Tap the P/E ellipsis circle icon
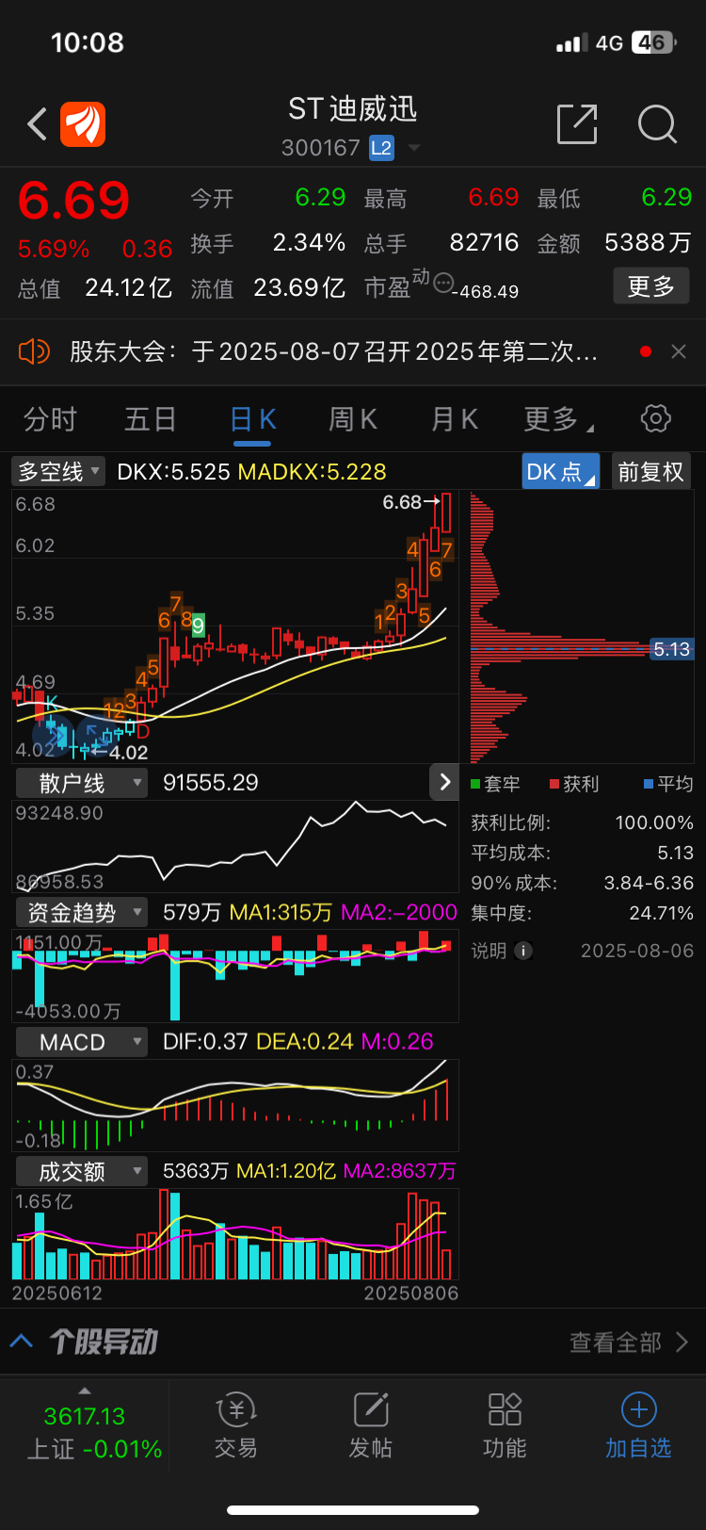This screenshot has height=1530, width=706. [442, 282]
